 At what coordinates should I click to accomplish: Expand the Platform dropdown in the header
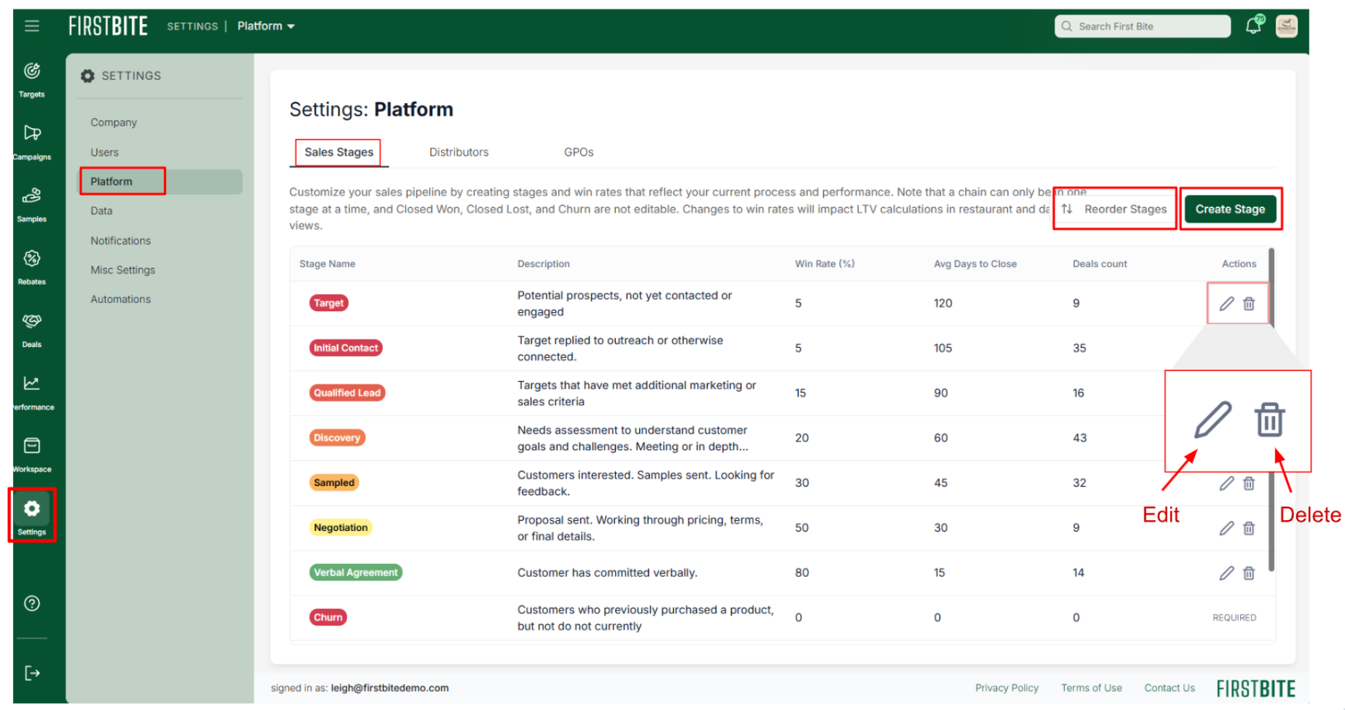[266, 26]
